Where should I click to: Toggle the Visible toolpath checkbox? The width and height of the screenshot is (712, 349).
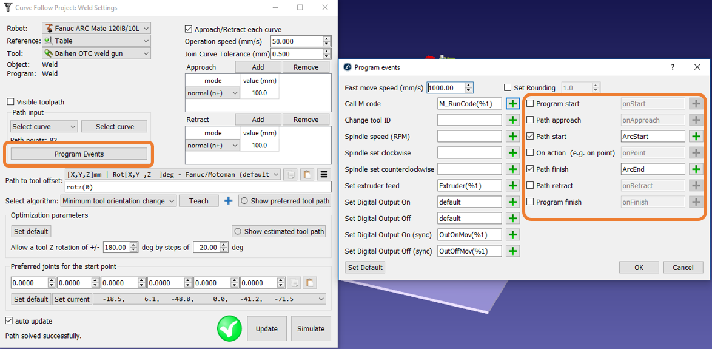(11, 102)
